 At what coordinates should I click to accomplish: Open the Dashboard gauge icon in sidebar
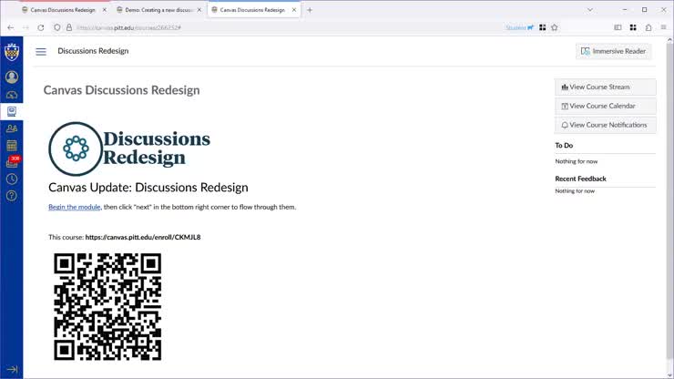12,95
